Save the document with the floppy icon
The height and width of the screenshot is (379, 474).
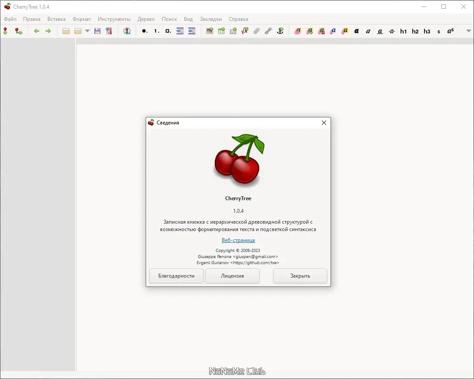point(97,31)
